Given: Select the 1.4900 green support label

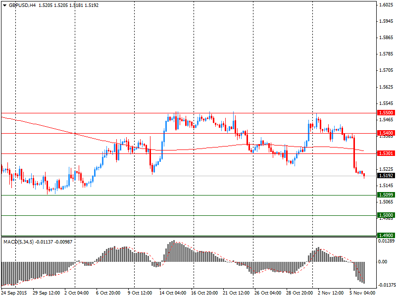Looking at the screenshot, I should (386, 235).
